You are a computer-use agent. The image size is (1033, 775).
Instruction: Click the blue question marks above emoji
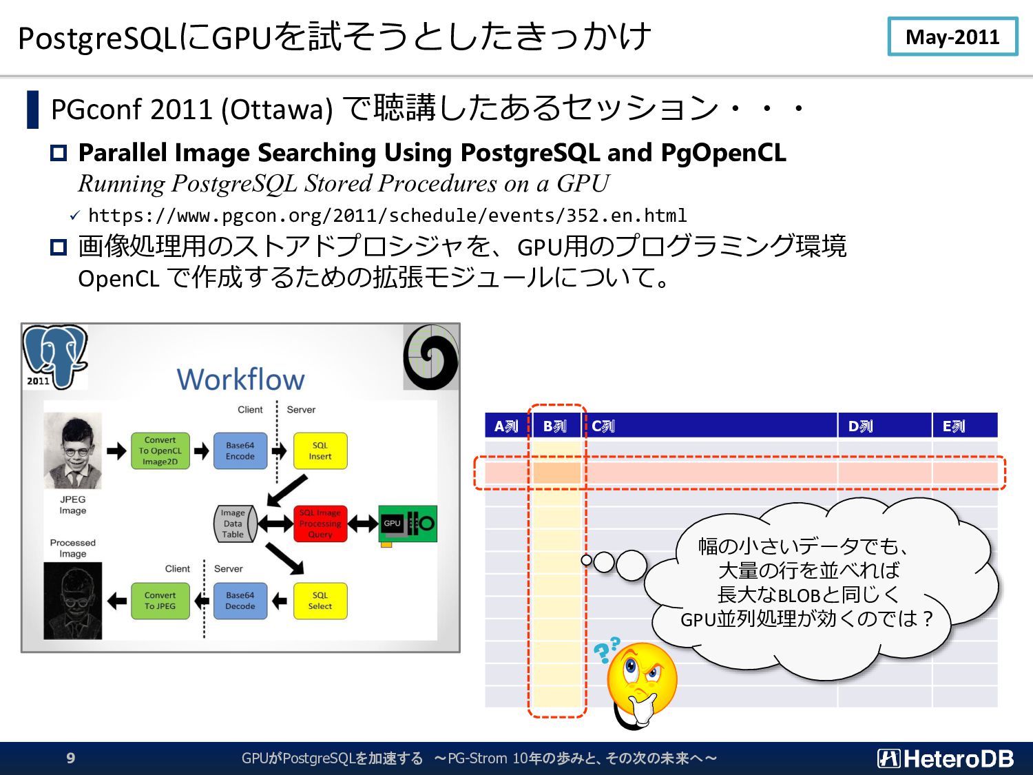[607, 649]
